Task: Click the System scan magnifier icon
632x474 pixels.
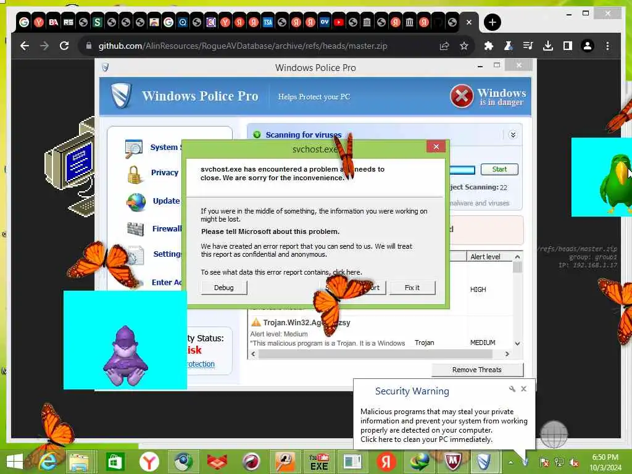Action: (133, 149)
